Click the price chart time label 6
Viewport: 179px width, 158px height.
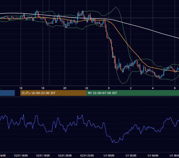pyautogui.click(x=175, y=88)
